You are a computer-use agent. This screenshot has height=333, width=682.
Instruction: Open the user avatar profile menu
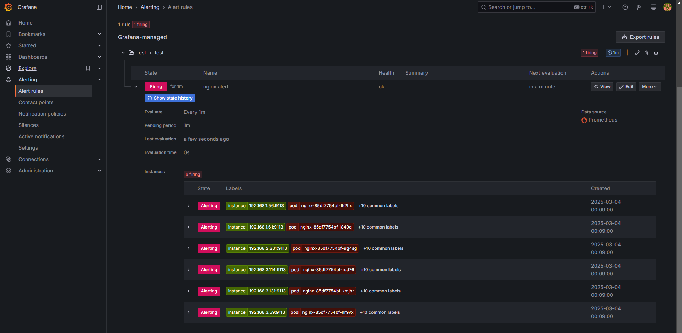coord(667,7)
